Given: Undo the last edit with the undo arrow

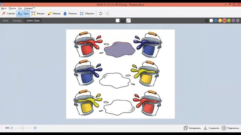Looking at the screenshot, I should tap(101, 13).
